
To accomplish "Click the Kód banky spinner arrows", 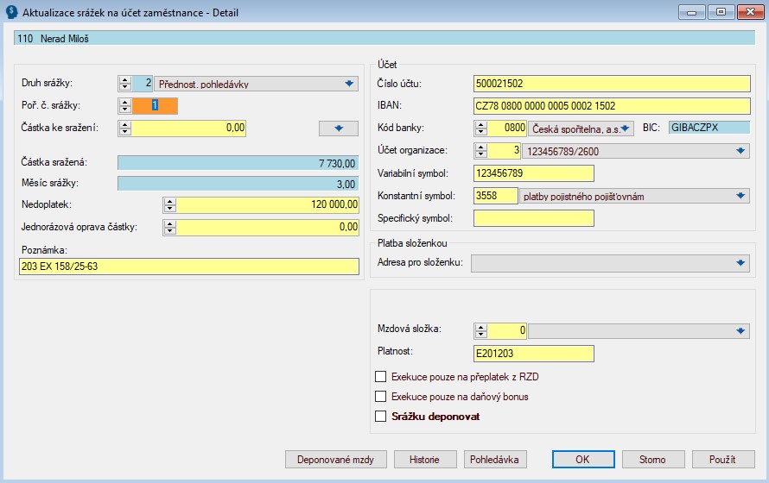I will pyautogui.click(x=481, y=129).
